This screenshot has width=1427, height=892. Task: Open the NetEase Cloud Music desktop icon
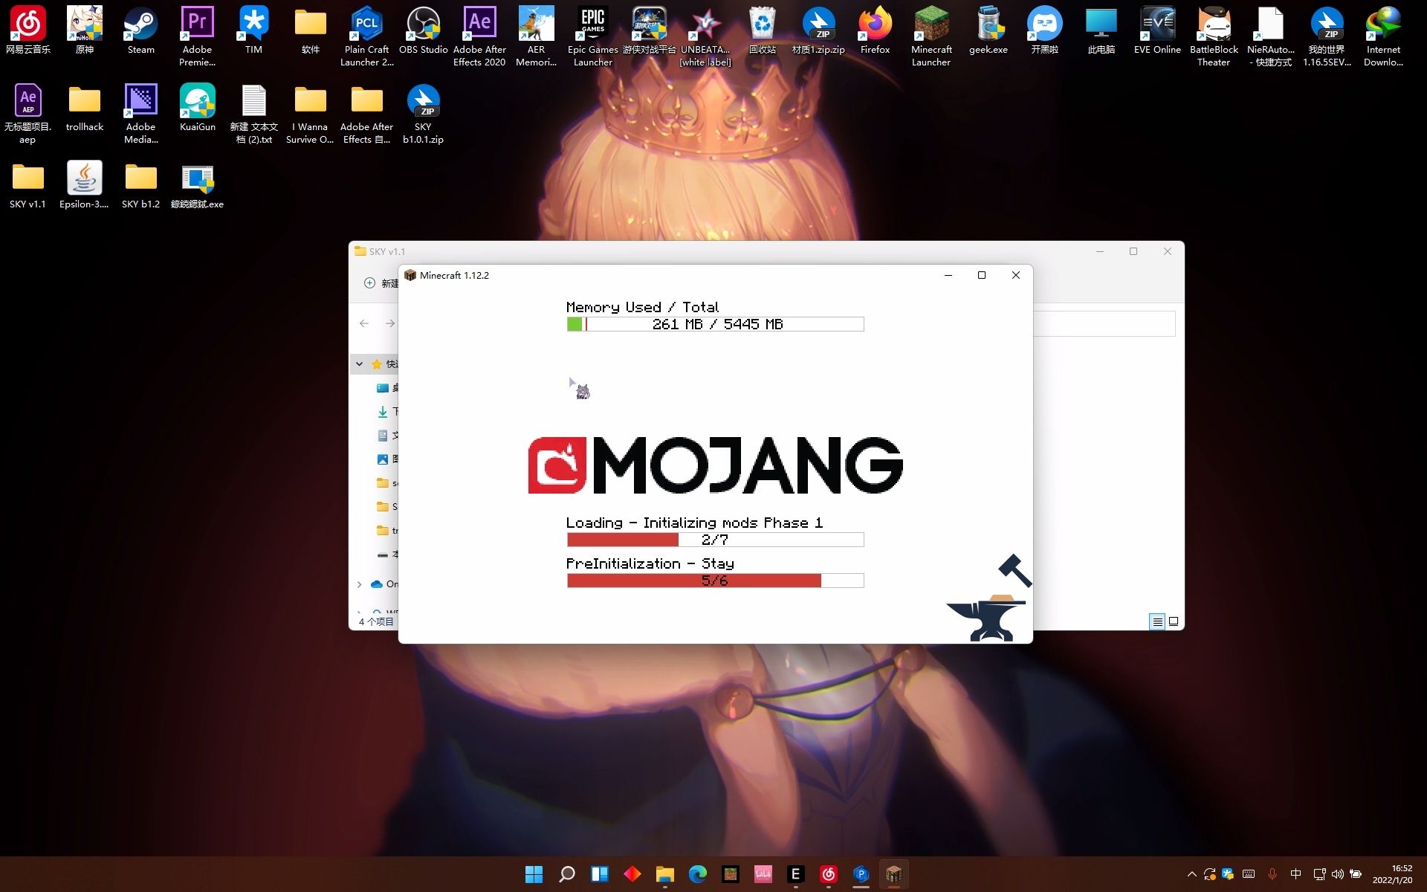[28, 30]
